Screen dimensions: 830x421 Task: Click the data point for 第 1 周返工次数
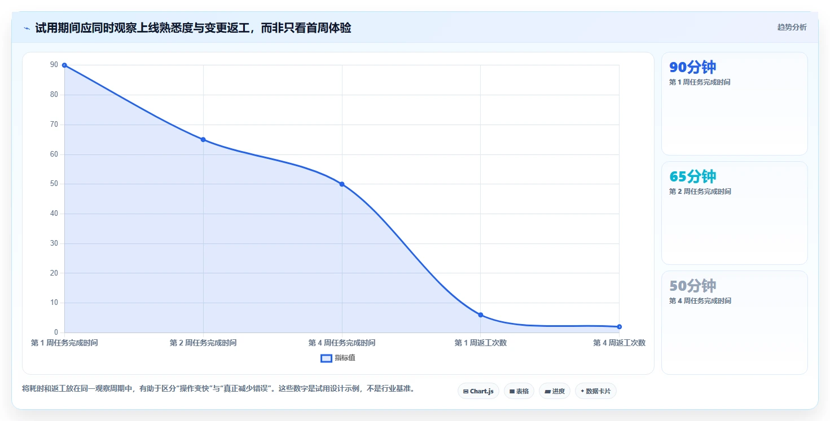[481, 314]
